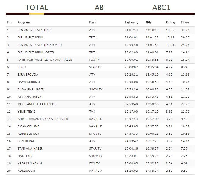This screenshot has width=199, height=175.
Task: Click FATIH PORTAKAL ILE FOX ANA HABER
Action: coord(45,60)
